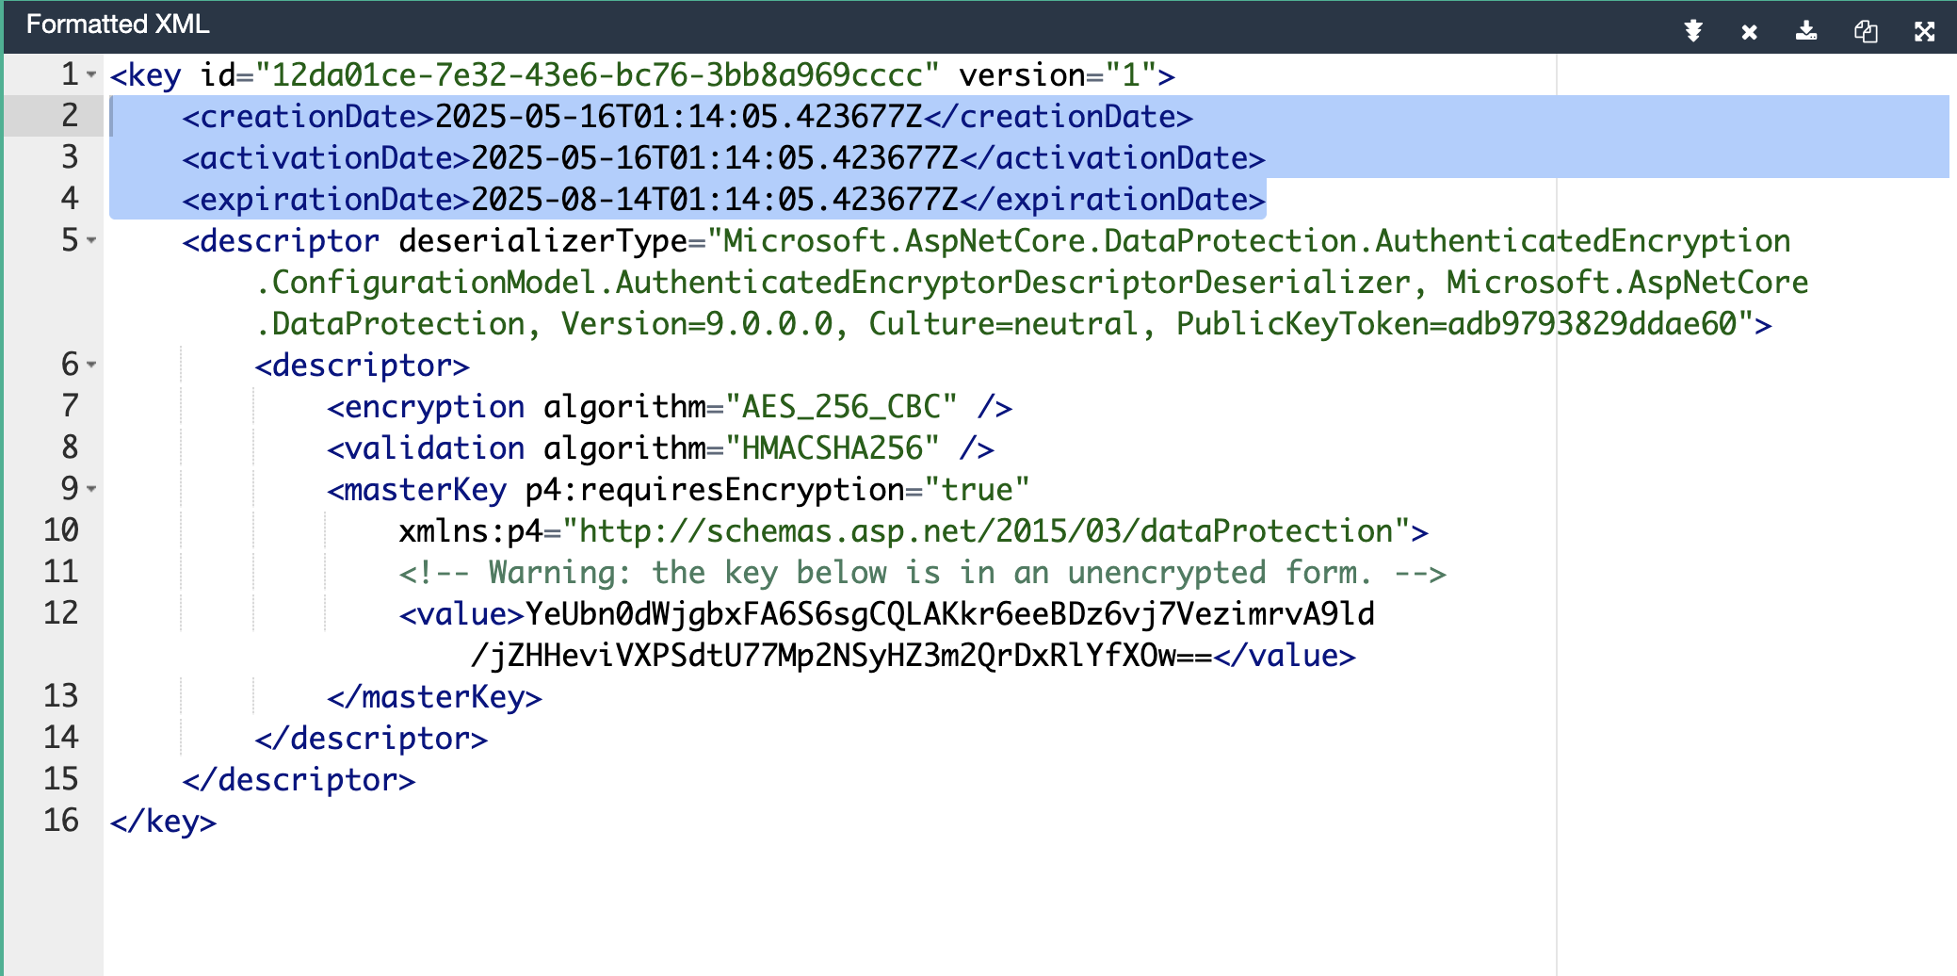Click line number 16 in the gutter
Screen dimensions: 1957x976
[x=61, y=821]
